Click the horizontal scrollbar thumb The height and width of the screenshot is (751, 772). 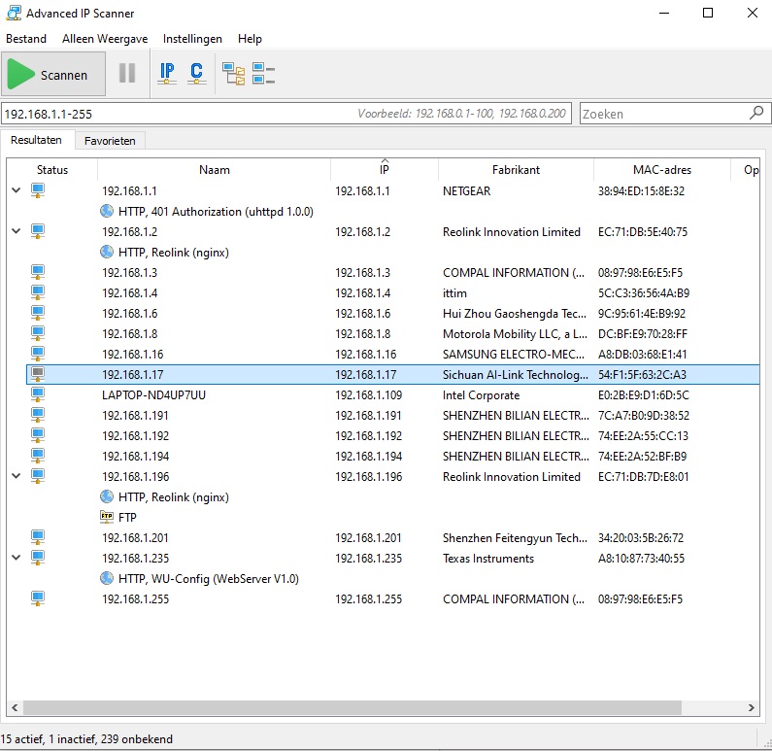(352, 707)
